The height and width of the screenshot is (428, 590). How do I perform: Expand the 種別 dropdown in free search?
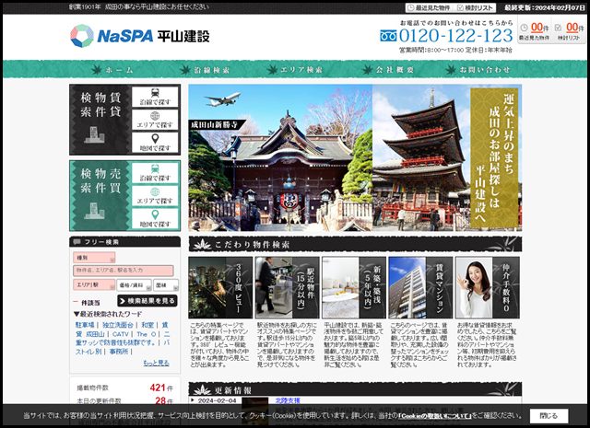coord(94,258)
